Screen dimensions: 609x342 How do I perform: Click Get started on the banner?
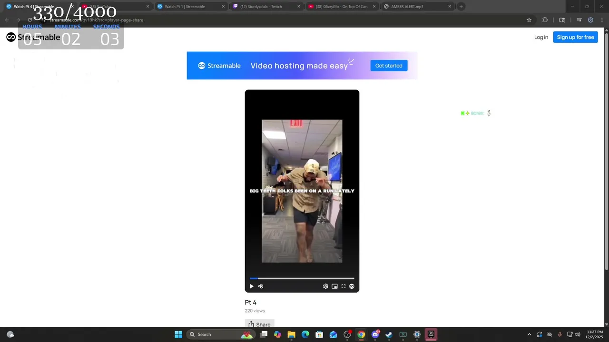[x=389, y=66]
